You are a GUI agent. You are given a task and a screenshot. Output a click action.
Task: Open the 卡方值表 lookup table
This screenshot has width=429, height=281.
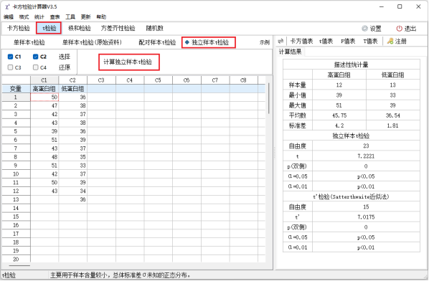coord(301,42)
